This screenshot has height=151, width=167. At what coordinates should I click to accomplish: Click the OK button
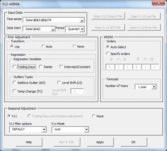[x=134, y=142]
